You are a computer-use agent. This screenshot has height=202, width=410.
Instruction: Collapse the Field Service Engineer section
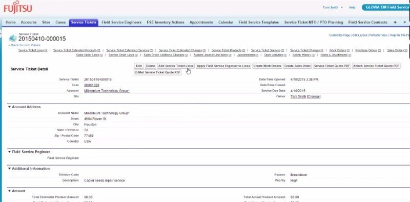[9, 152]
